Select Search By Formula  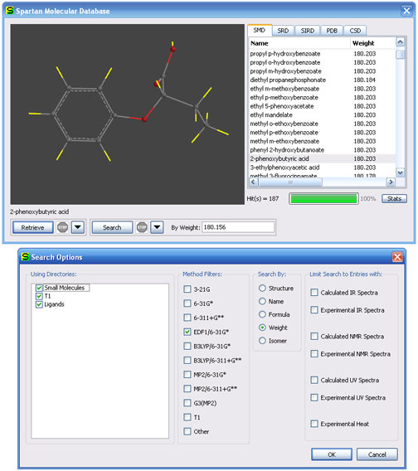(262, 314)
